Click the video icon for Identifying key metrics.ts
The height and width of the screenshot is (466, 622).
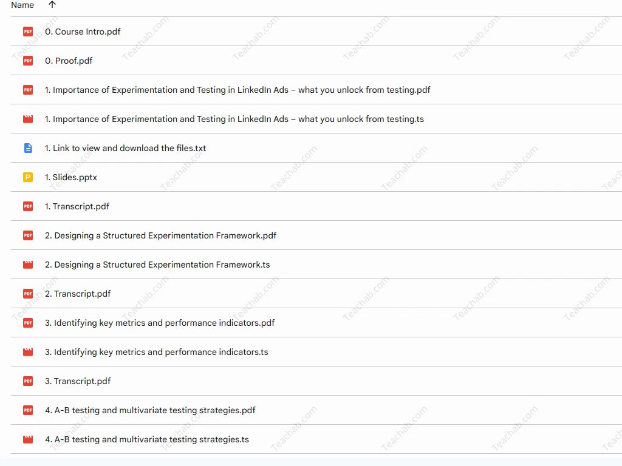pyautogui.click(x=28, y=352)
